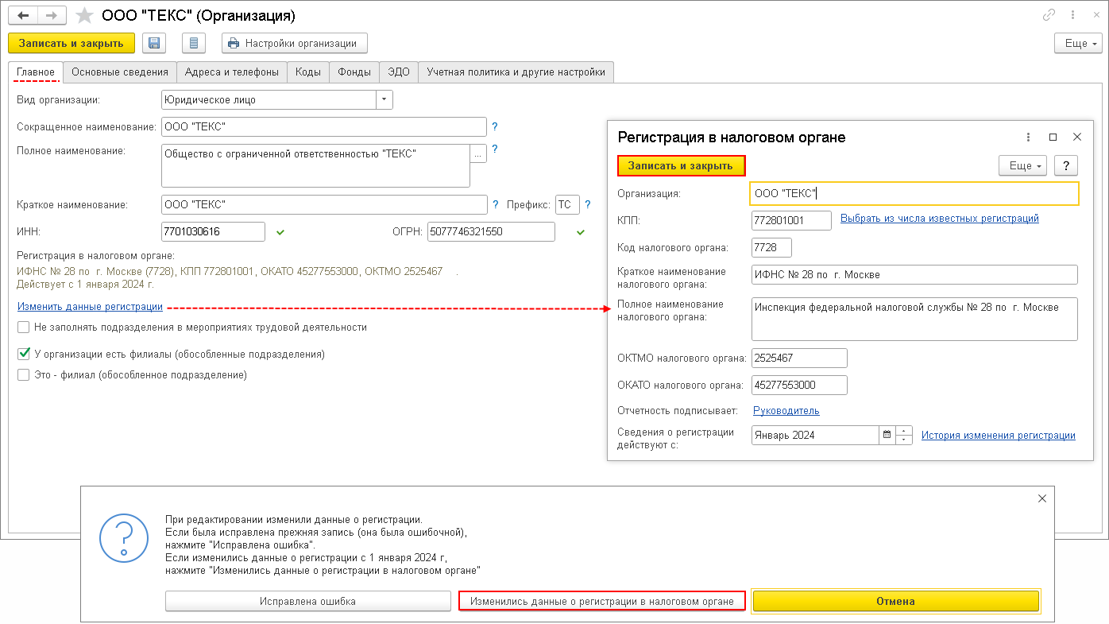Screen dimensions: 1109x624
Task: Choose 'Изменились данные о регистрации в налоговом органе'
Action: point(602,601)
